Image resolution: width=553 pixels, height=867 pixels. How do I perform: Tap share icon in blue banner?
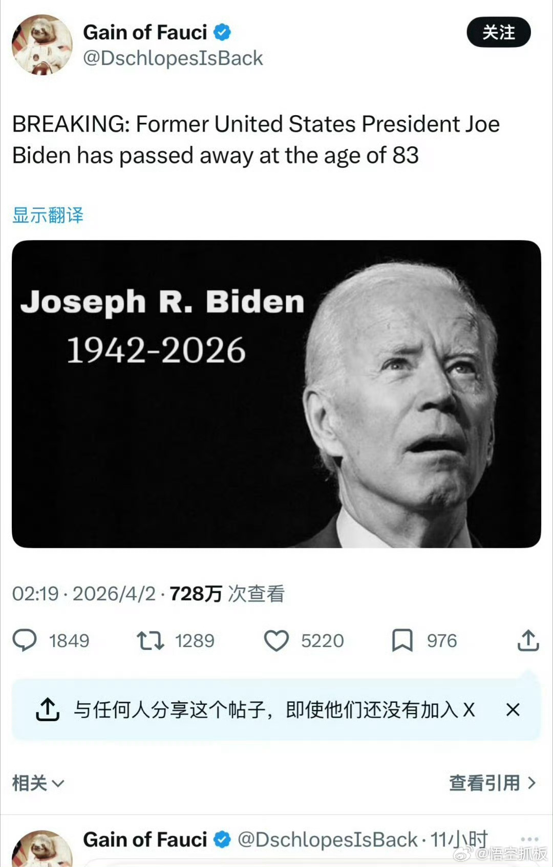pyautogui.click(x=48, y=709)
